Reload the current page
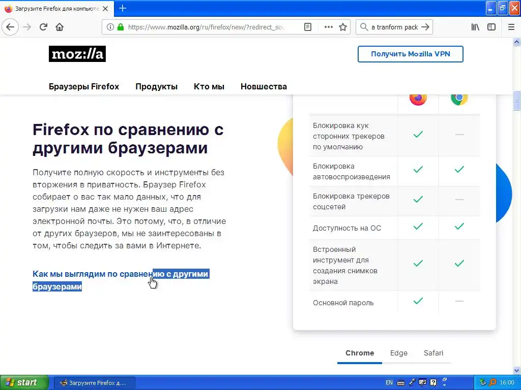521x390 pixels. click(43, 27)
